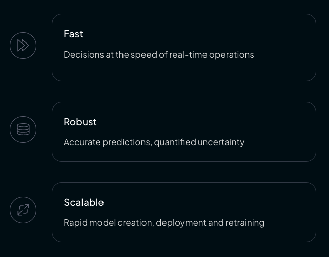Viewport: 329px width, 257px height.
Task: Select the Fast heading
Action: tap(73, 34)
